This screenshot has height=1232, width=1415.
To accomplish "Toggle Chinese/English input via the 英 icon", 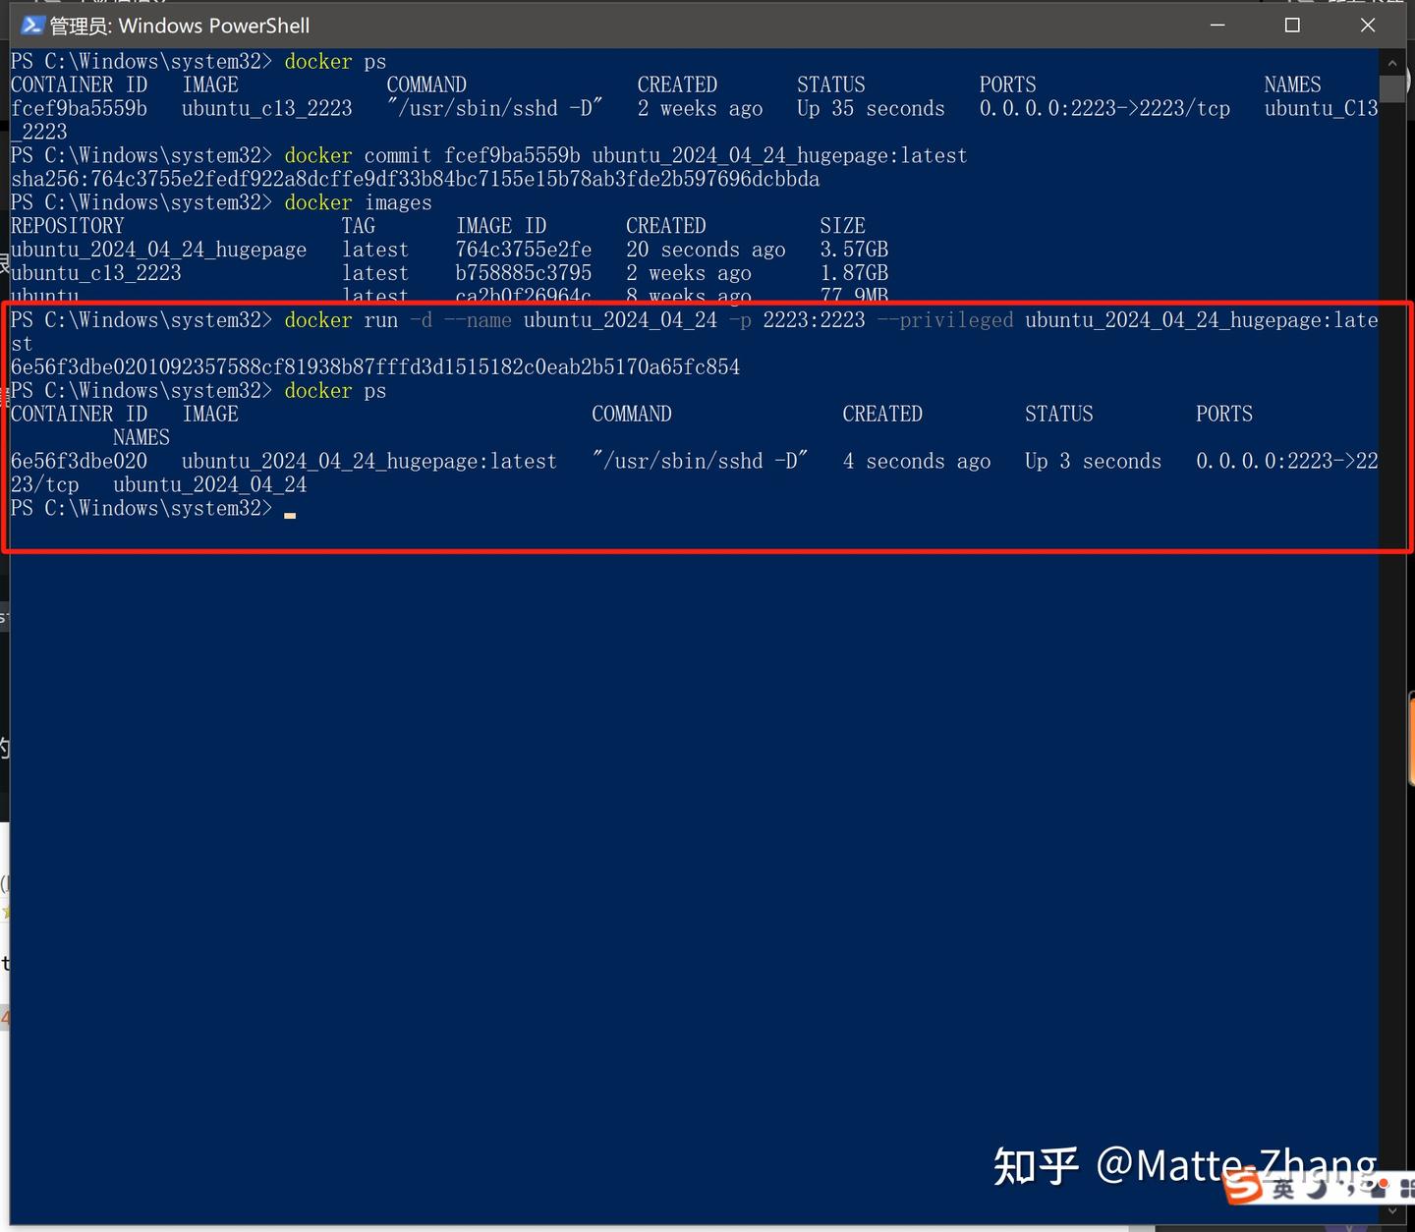I will 1284,1189.
